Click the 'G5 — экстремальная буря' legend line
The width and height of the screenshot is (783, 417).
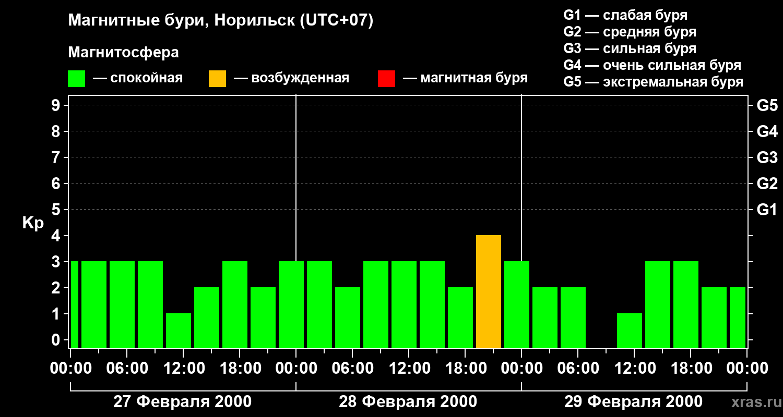(653, 82)
